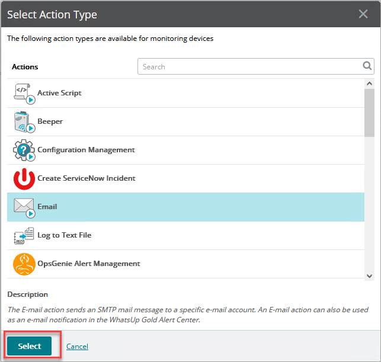Image resolution: width=381 pixels, height=362 pixels.
Task: Click the orange OpsGenie icon
Action: pos(24,264)
